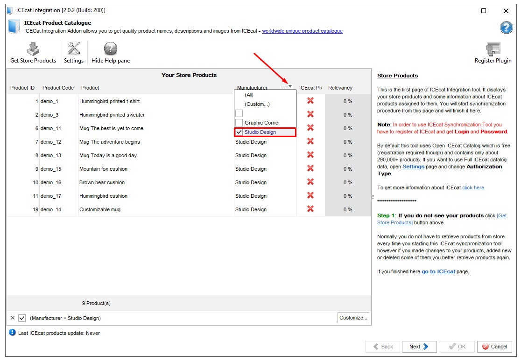This screenshot has width=521, height=361.
Task: Remove the filter using the small X icon
Action: tap(13, 318)
